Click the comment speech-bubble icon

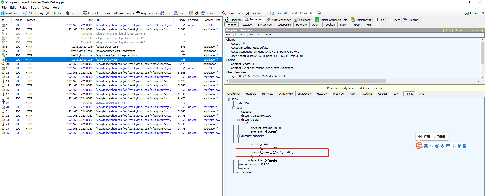[25, 13]
